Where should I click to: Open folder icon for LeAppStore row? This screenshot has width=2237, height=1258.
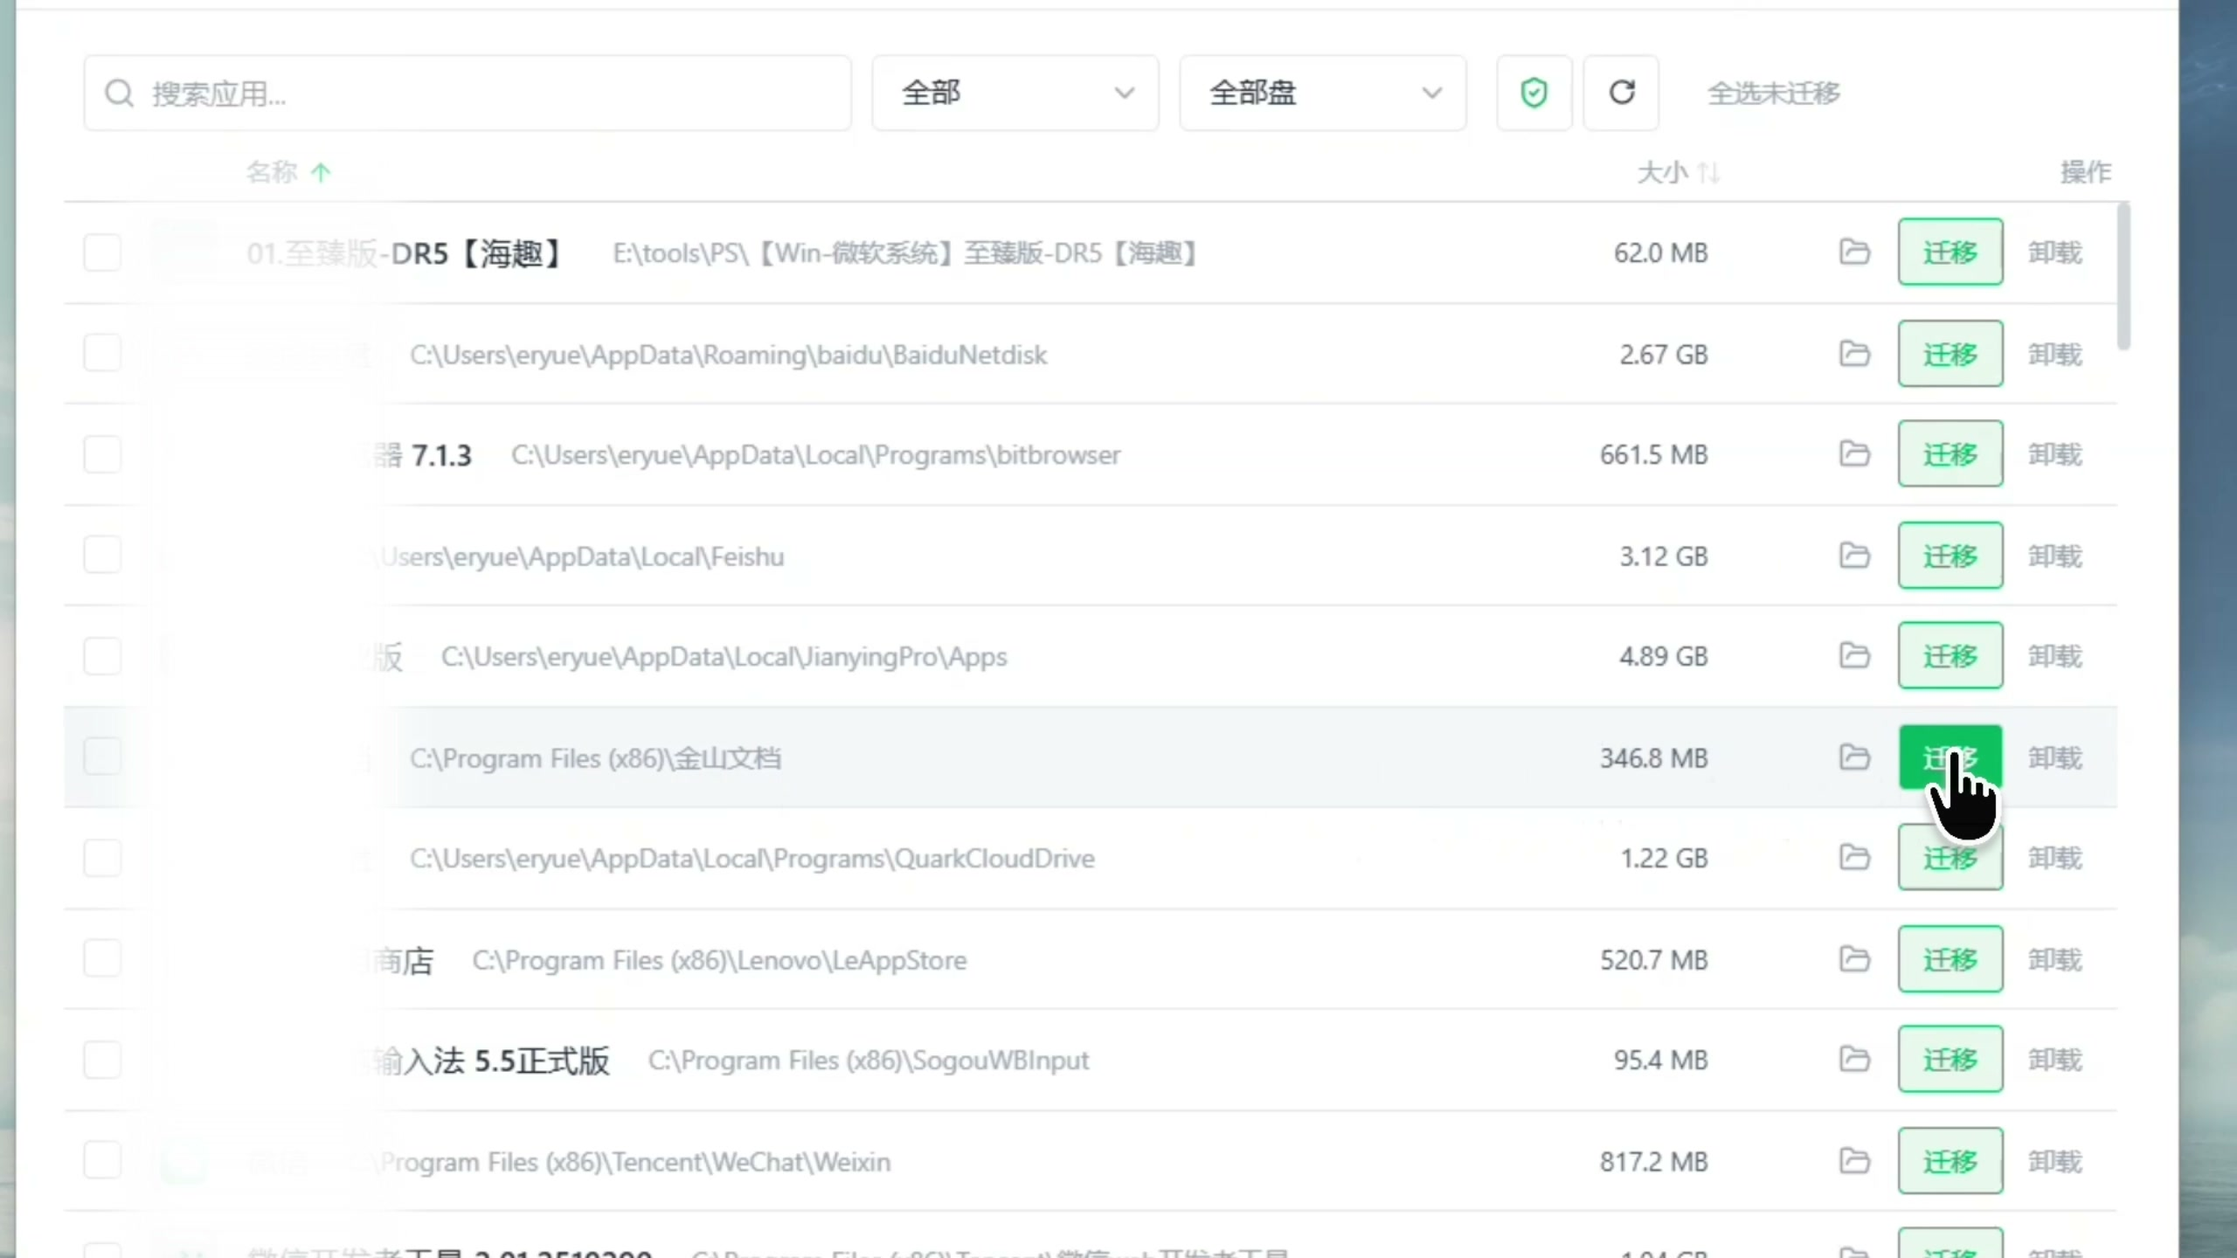pos(1854,958)
